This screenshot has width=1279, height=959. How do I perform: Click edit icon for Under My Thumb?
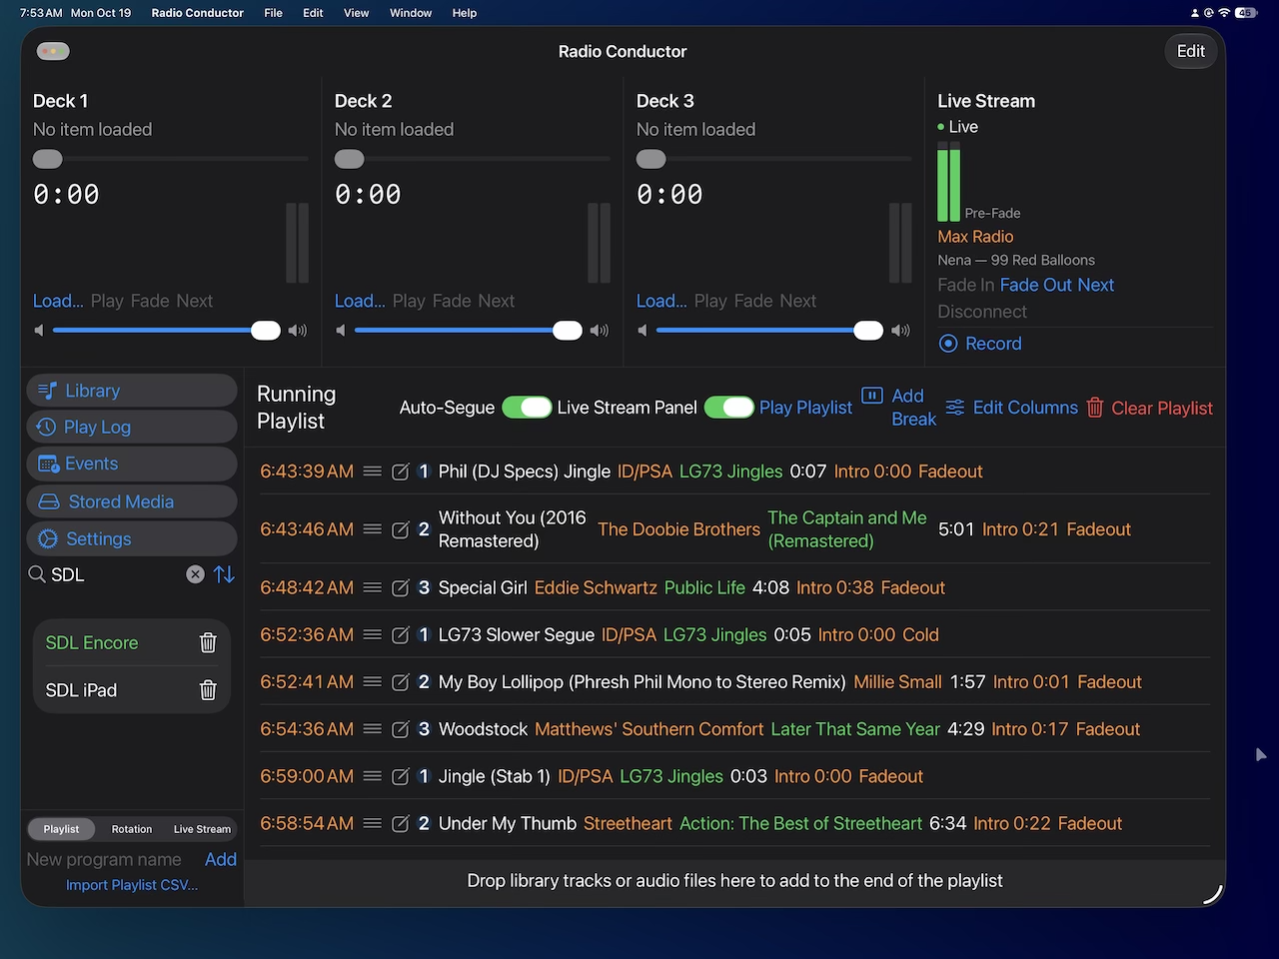point(401,823)
